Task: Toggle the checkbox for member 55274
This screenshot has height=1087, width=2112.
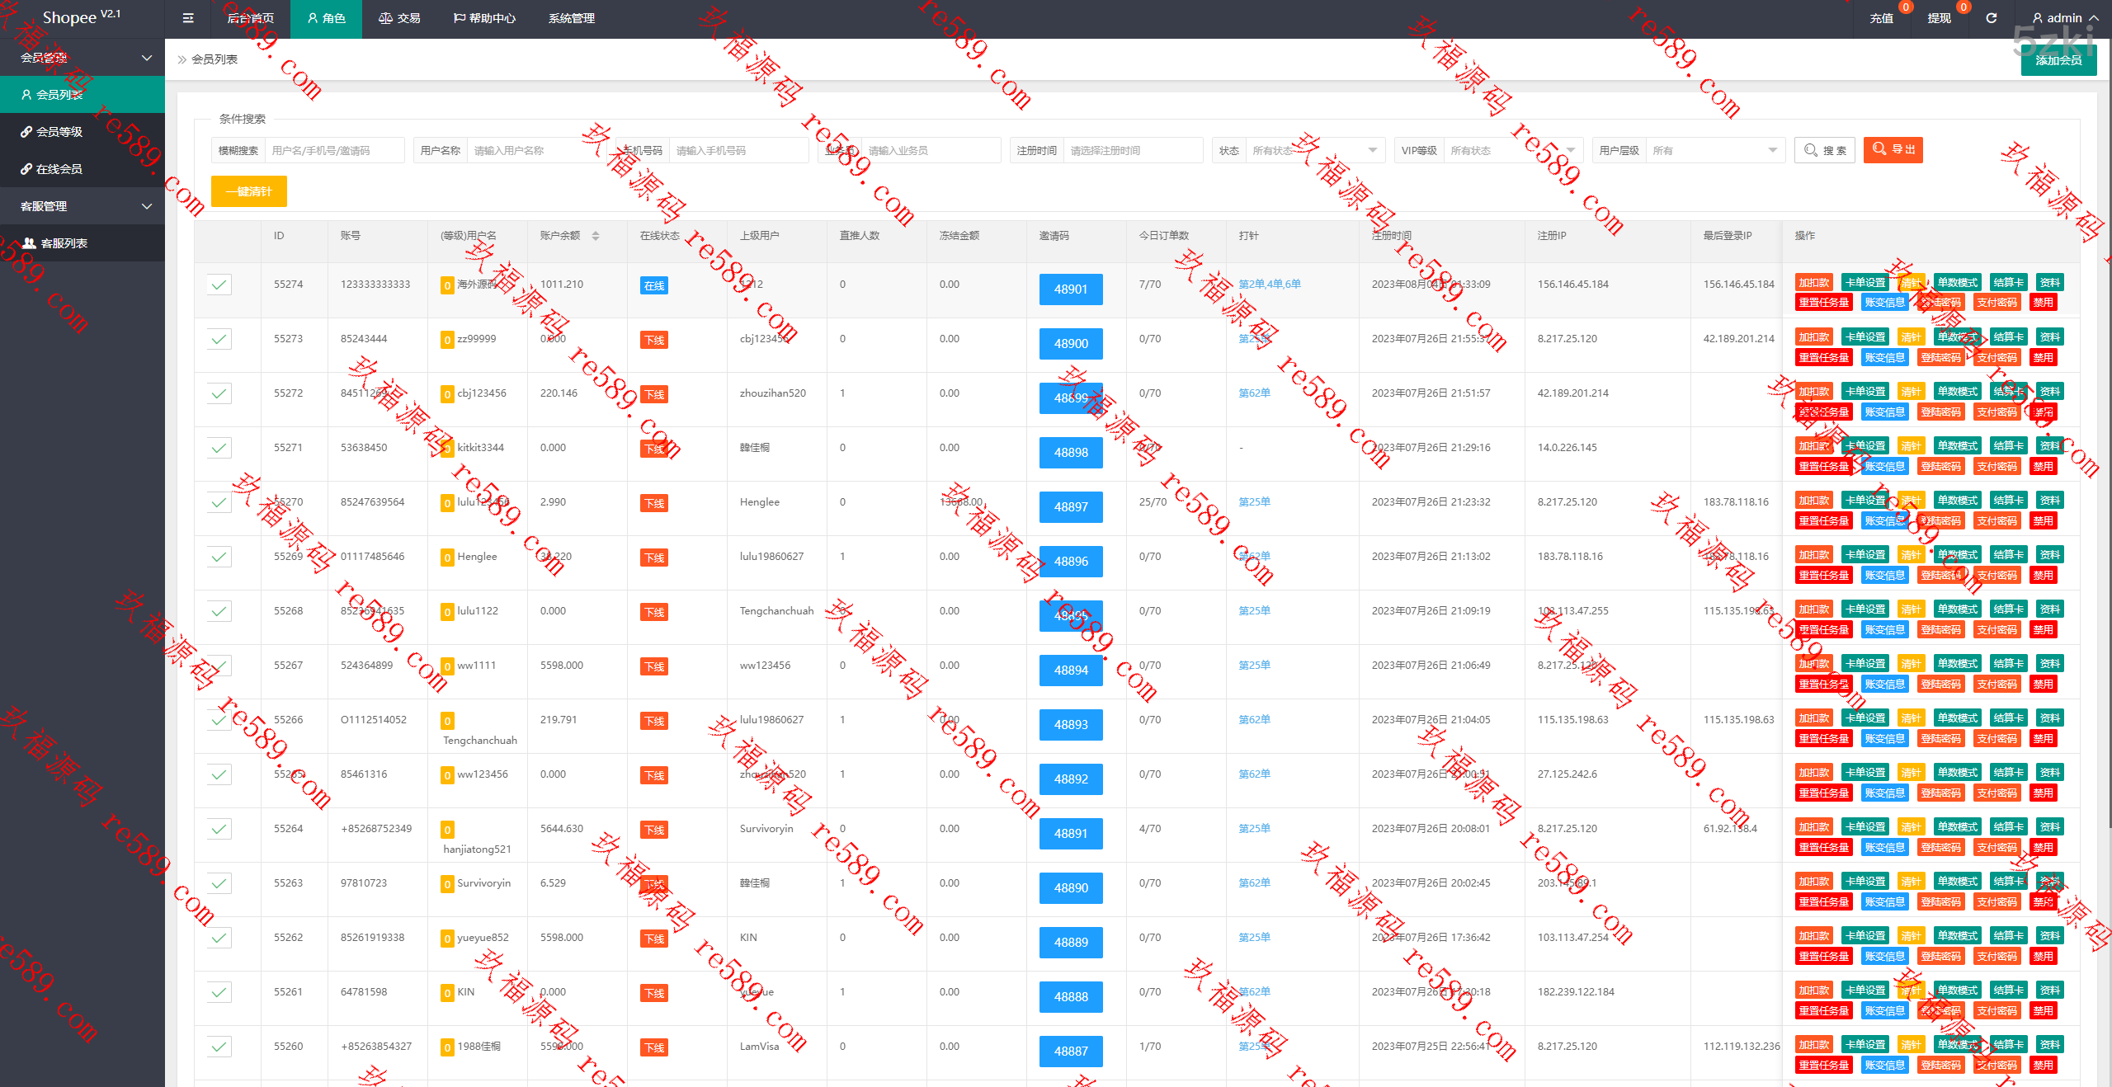Action: pyautogui.click(x=219, y=285)
